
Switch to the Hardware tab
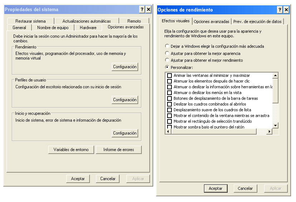tap(88, 28)
